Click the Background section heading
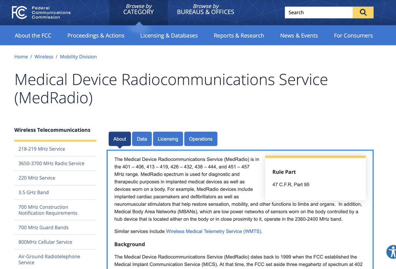 [x=130, y=244]
